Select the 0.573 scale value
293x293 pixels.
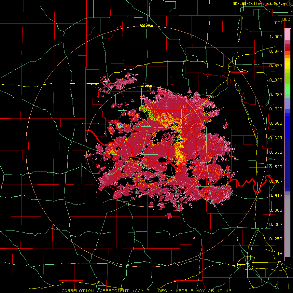(x=276, y=152)
